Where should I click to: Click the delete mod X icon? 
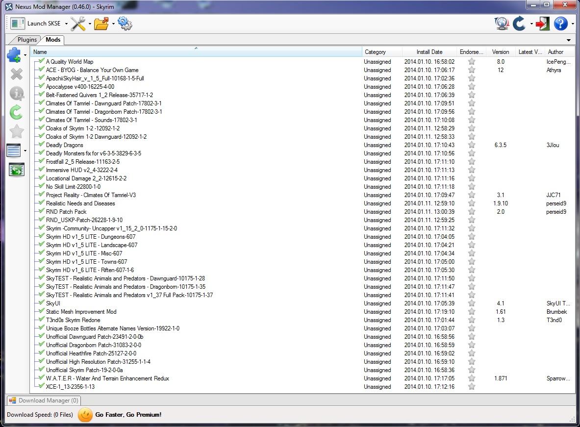pyautogui.click(x=17, y=75)
